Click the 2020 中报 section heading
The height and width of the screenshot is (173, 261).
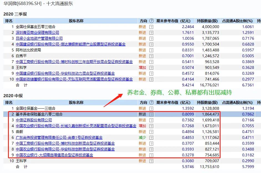tap(13, 96)
